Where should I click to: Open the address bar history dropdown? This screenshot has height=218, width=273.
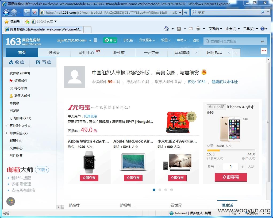(x=180, y=12)
